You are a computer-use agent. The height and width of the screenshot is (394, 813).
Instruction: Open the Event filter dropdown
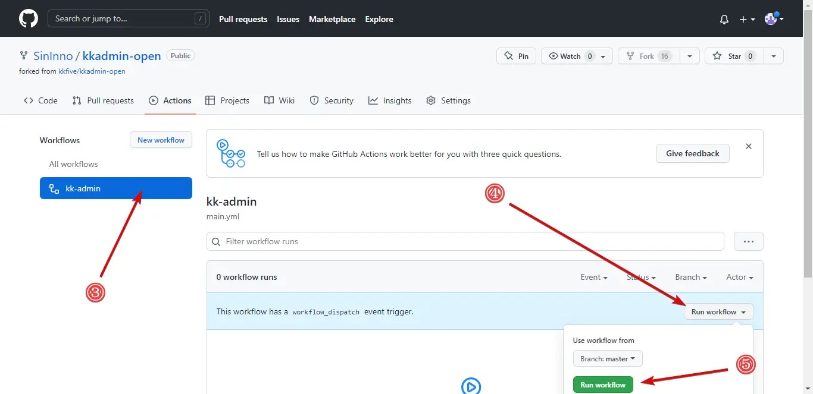[x=594, y=277]
